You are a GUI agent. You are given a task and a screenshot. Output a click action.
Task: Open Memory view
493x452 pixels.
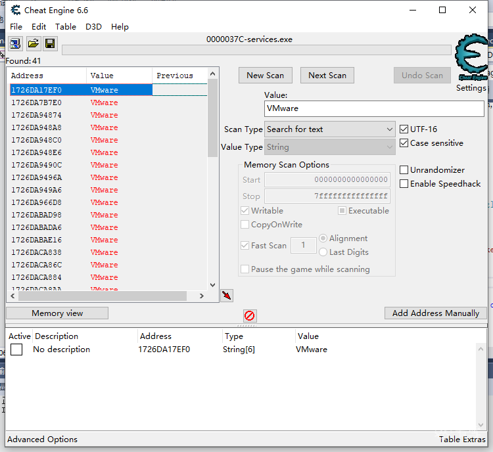[x=57, y=313]
